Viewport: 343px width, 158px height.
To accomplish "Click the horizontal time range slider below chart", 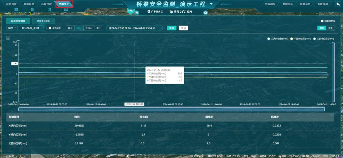I will point(172,110).
